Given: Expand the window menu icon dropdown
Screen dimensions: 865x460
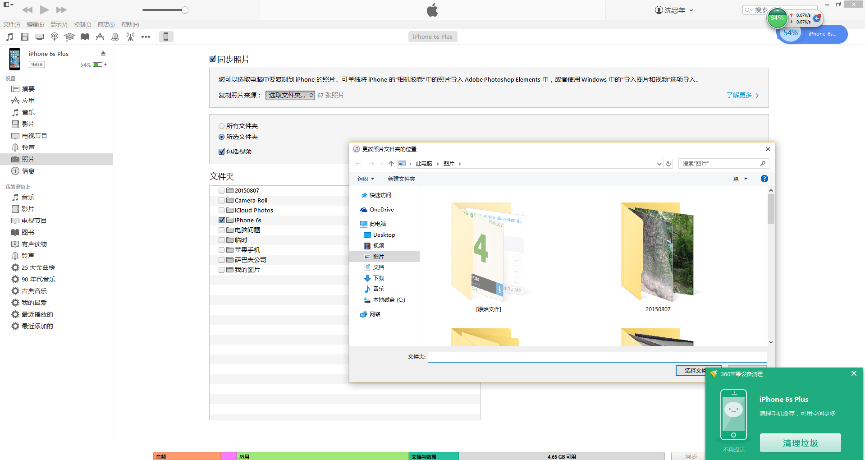Looking at the screenshot, I should 9,5.
